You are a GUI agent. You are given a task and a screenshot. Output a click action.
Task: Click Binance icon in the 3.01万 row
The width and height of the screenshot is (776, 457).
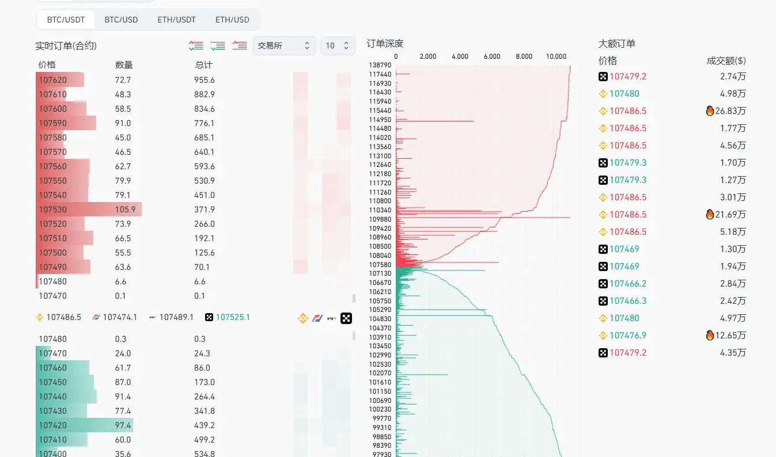603,197
